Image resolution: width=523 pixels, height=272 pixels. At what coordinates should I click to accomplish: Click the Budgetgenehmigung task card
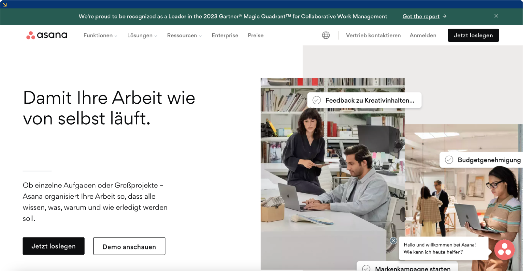pyautogui.click(x=481, y=160)
